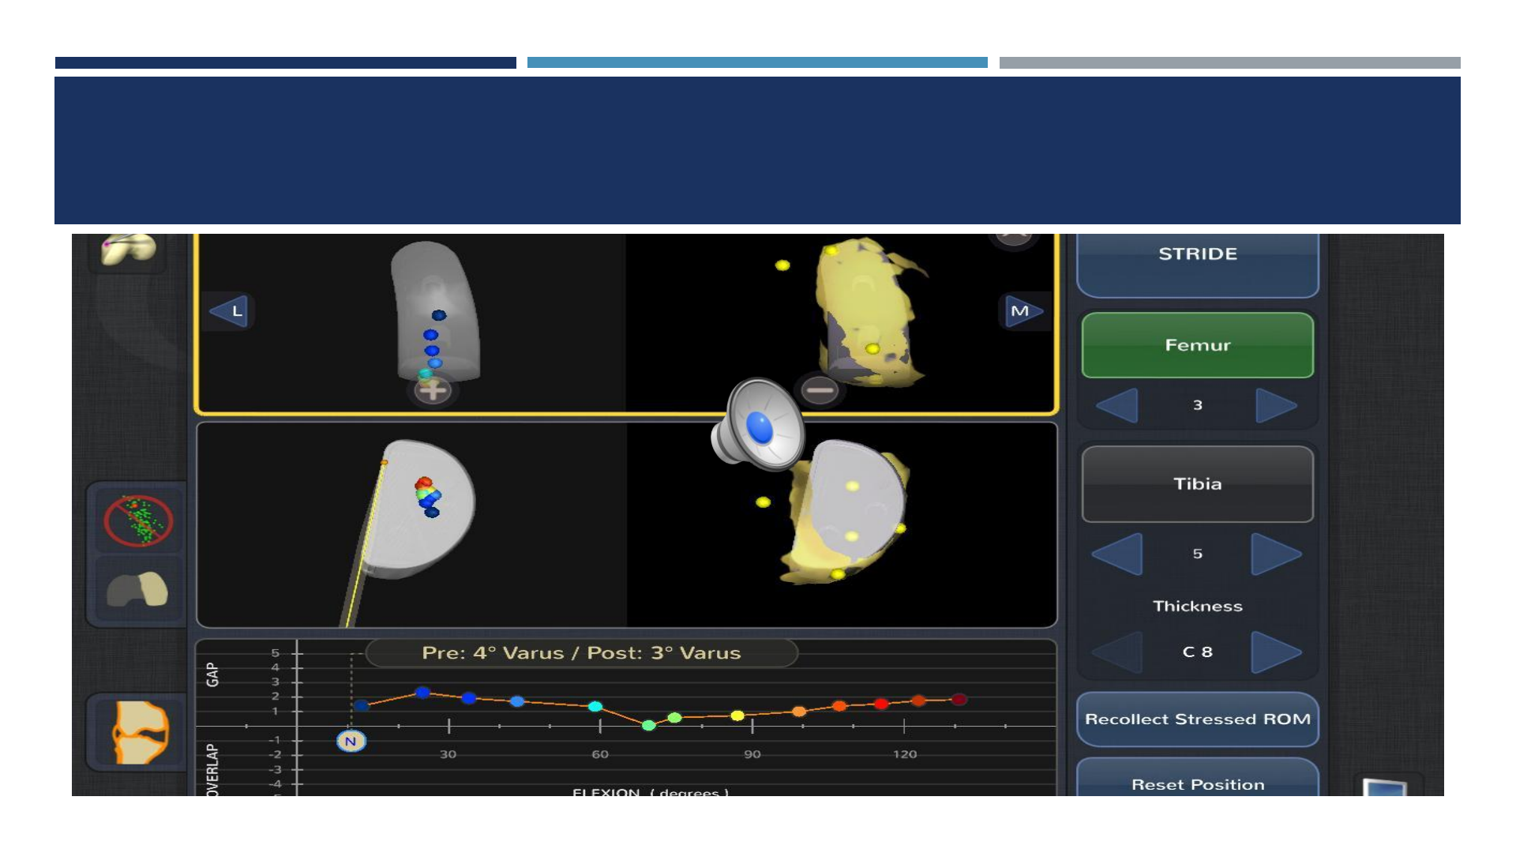This screenshot has height=853, width=1516.
Task: Select the Tibia button
Action: click(x=1197, y=484)
